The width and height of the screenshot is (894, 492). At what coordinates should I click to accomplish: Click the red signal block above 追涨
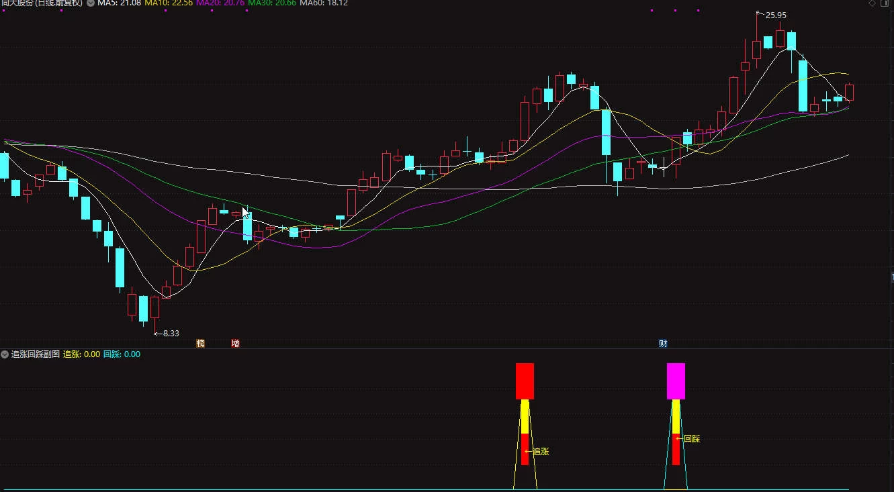(x=525, y=381)
